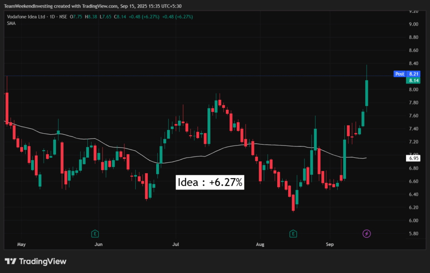This screenshot has height=273, width=430.
Task: Click the Sep label on time axis
Action: point(330,244)
